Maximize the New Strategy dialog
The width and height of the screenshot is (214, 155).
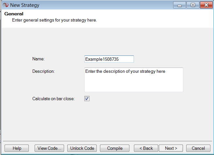click(193, 5)
